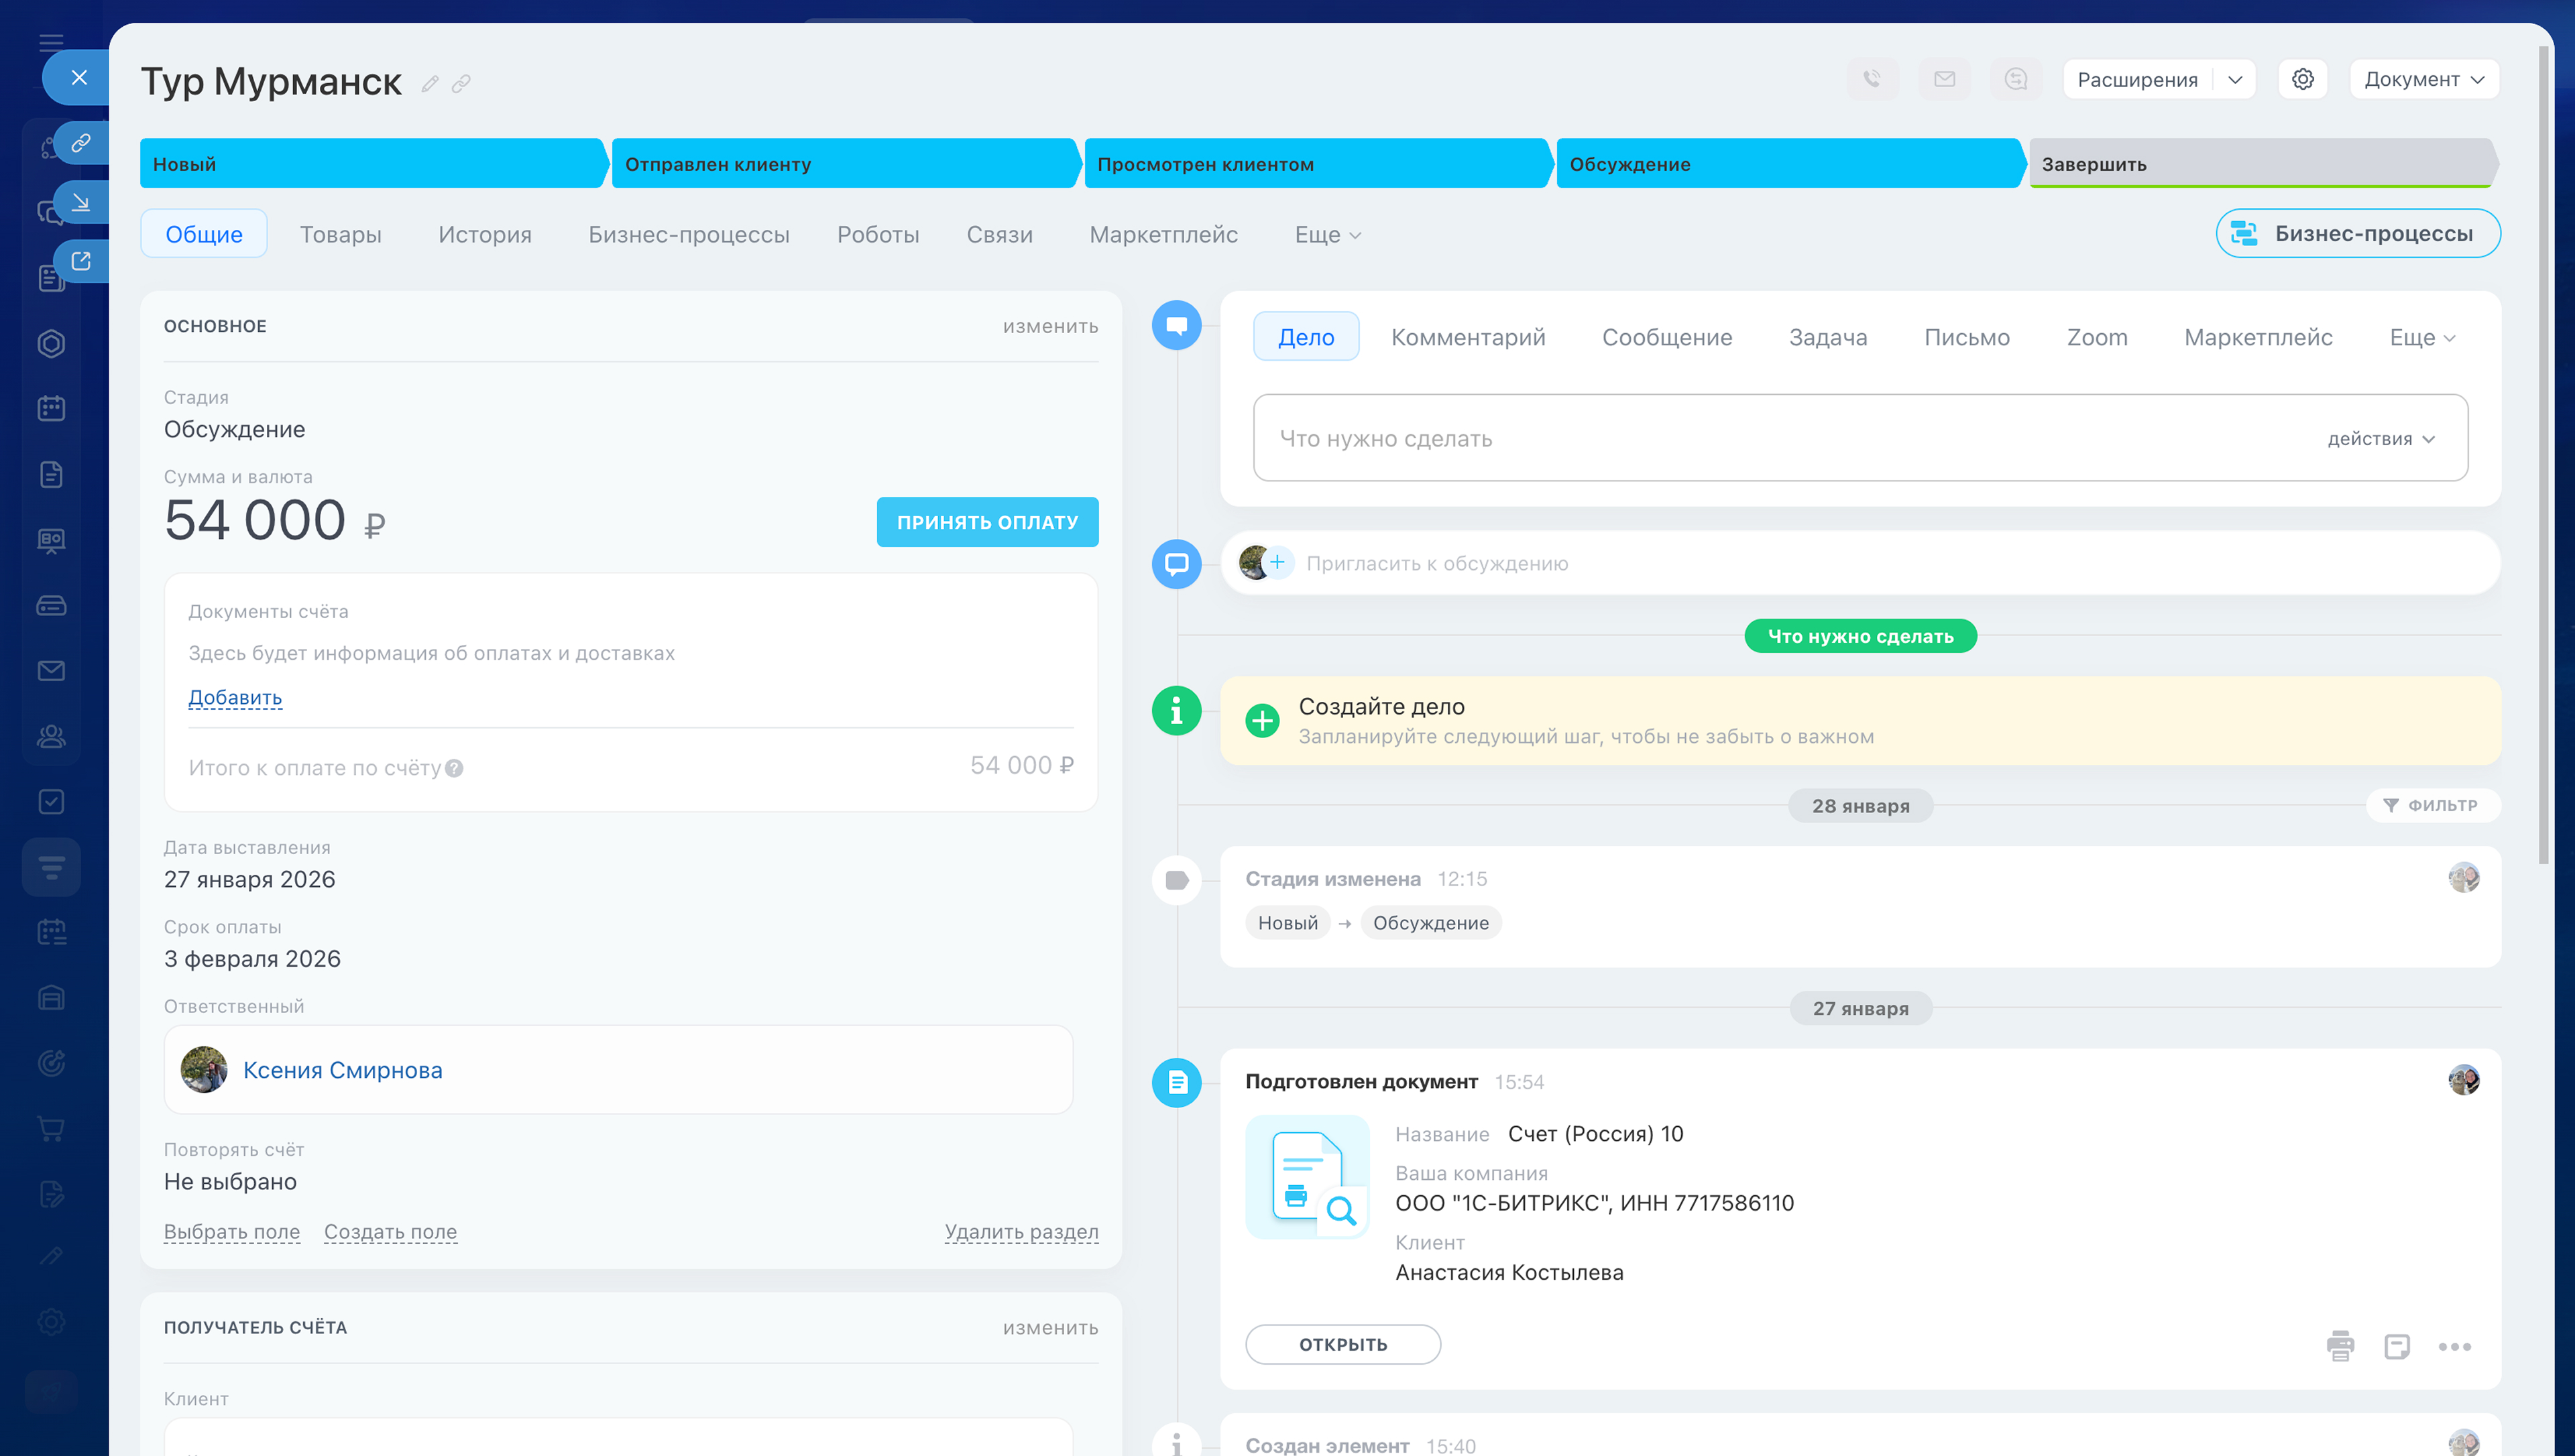Open the three-dots menu on document card

(2454, 1346)
